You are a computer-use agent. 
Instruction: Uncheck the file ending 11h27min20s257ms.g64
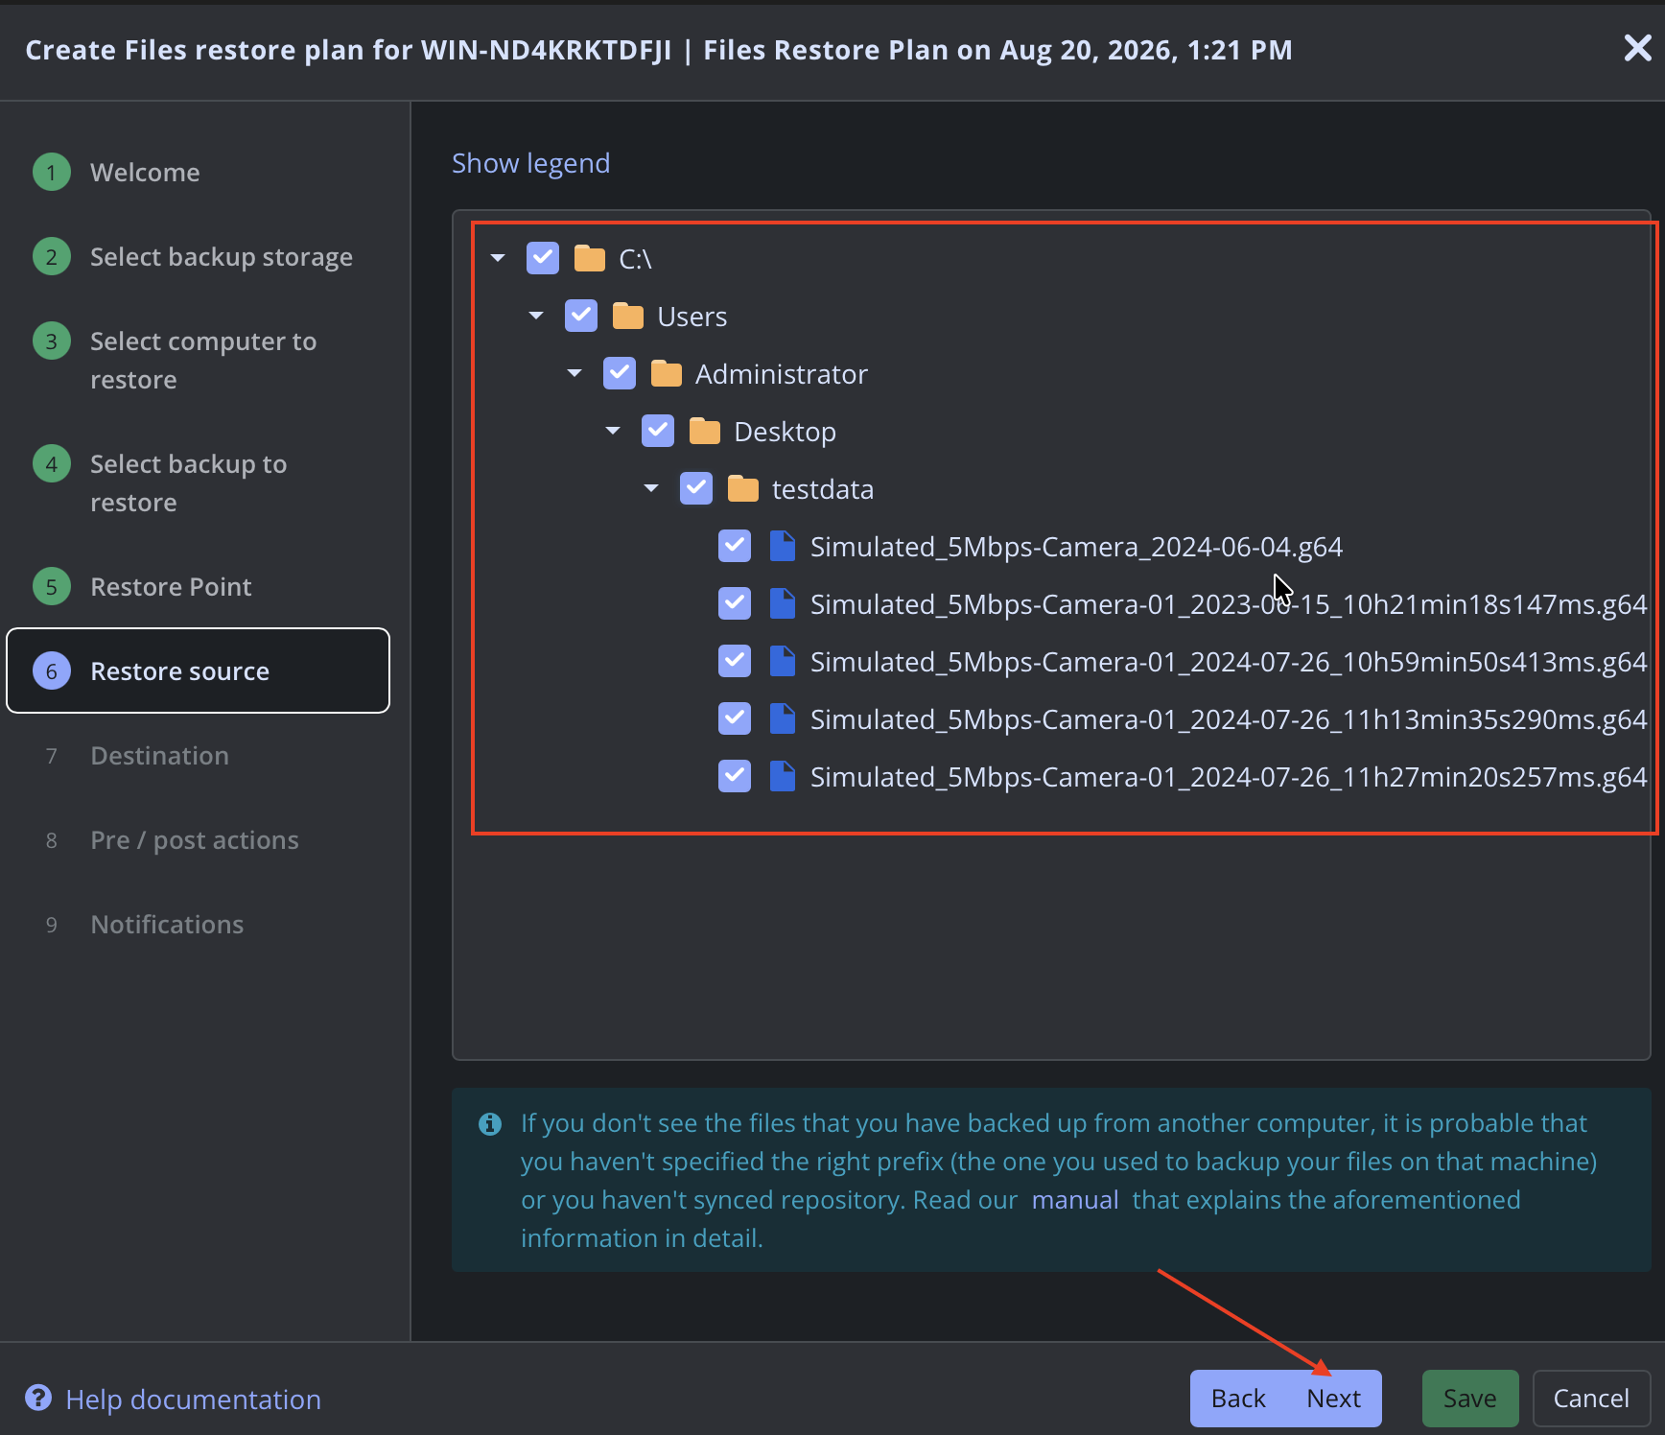click(x=735, y=776)
